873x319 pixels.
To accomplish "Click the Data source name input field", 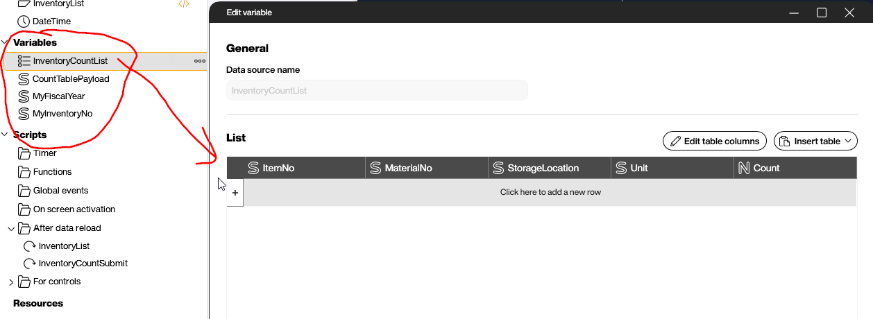I will coord(377,90).
